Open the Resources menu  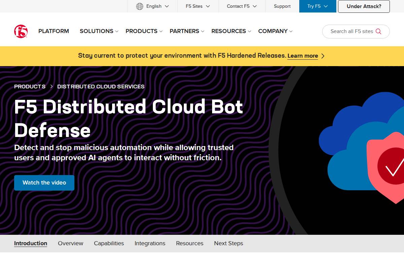[229, 31]
